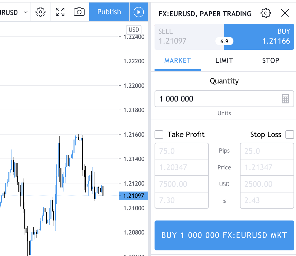296x256 pixels.
Task: Click BUY 1 000 000 FX:EURUSD MKT button
Action: (x=224, y=235)
